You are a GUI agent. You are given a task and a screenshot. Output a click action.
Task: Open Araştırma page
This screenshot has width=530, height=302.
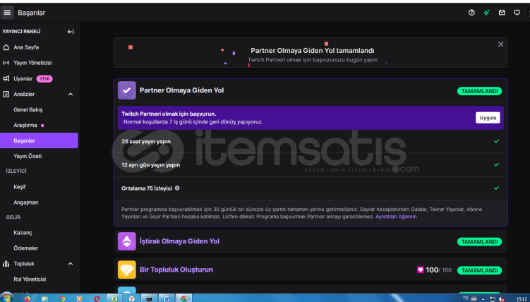[x=25, y=126]
